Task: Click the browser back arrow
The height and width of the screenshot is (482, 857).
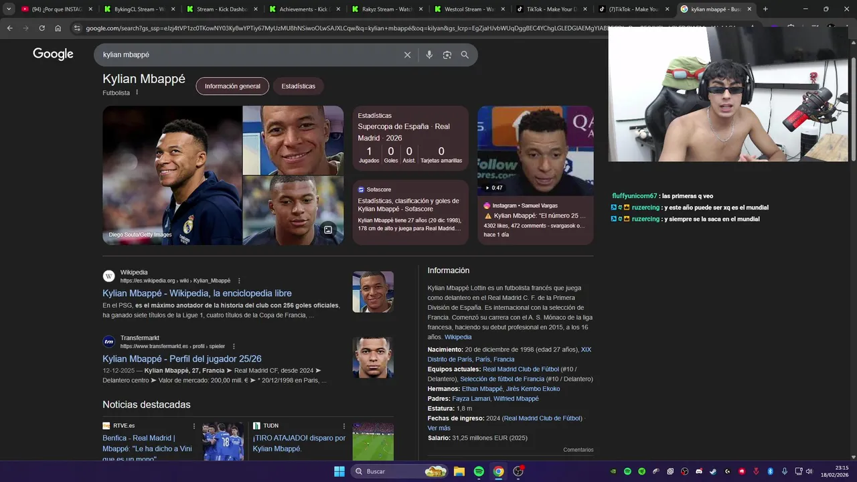Action: pos(9,28)
